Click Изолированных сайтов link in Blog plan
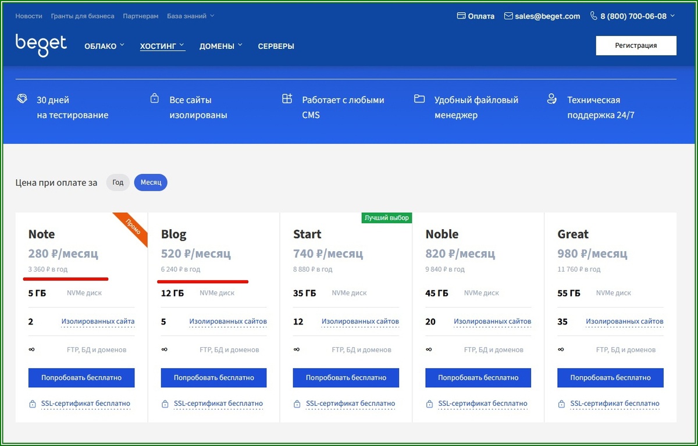 tap(228, 321)
